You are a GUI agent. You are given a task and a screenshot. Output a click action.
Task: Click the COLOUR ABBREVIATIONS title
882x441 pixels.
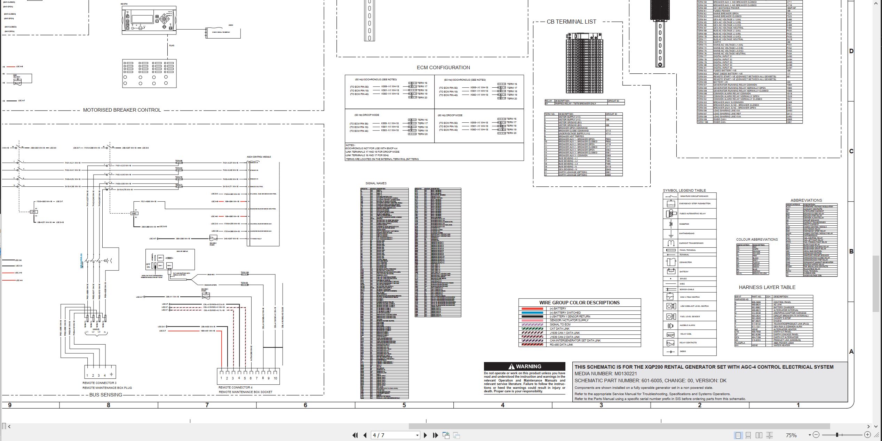[x=757, y=239]
